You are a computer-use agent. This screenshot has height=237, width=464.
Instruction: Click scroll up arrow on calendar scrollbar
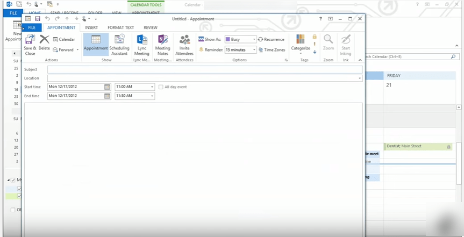pos(459,107)
